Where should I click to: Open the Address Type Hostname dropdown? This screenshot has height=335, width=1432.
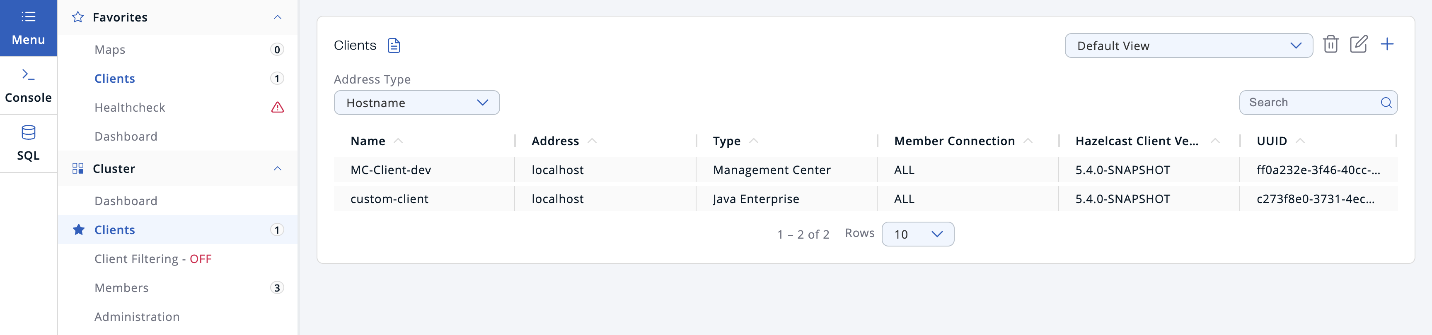[416, 102]
